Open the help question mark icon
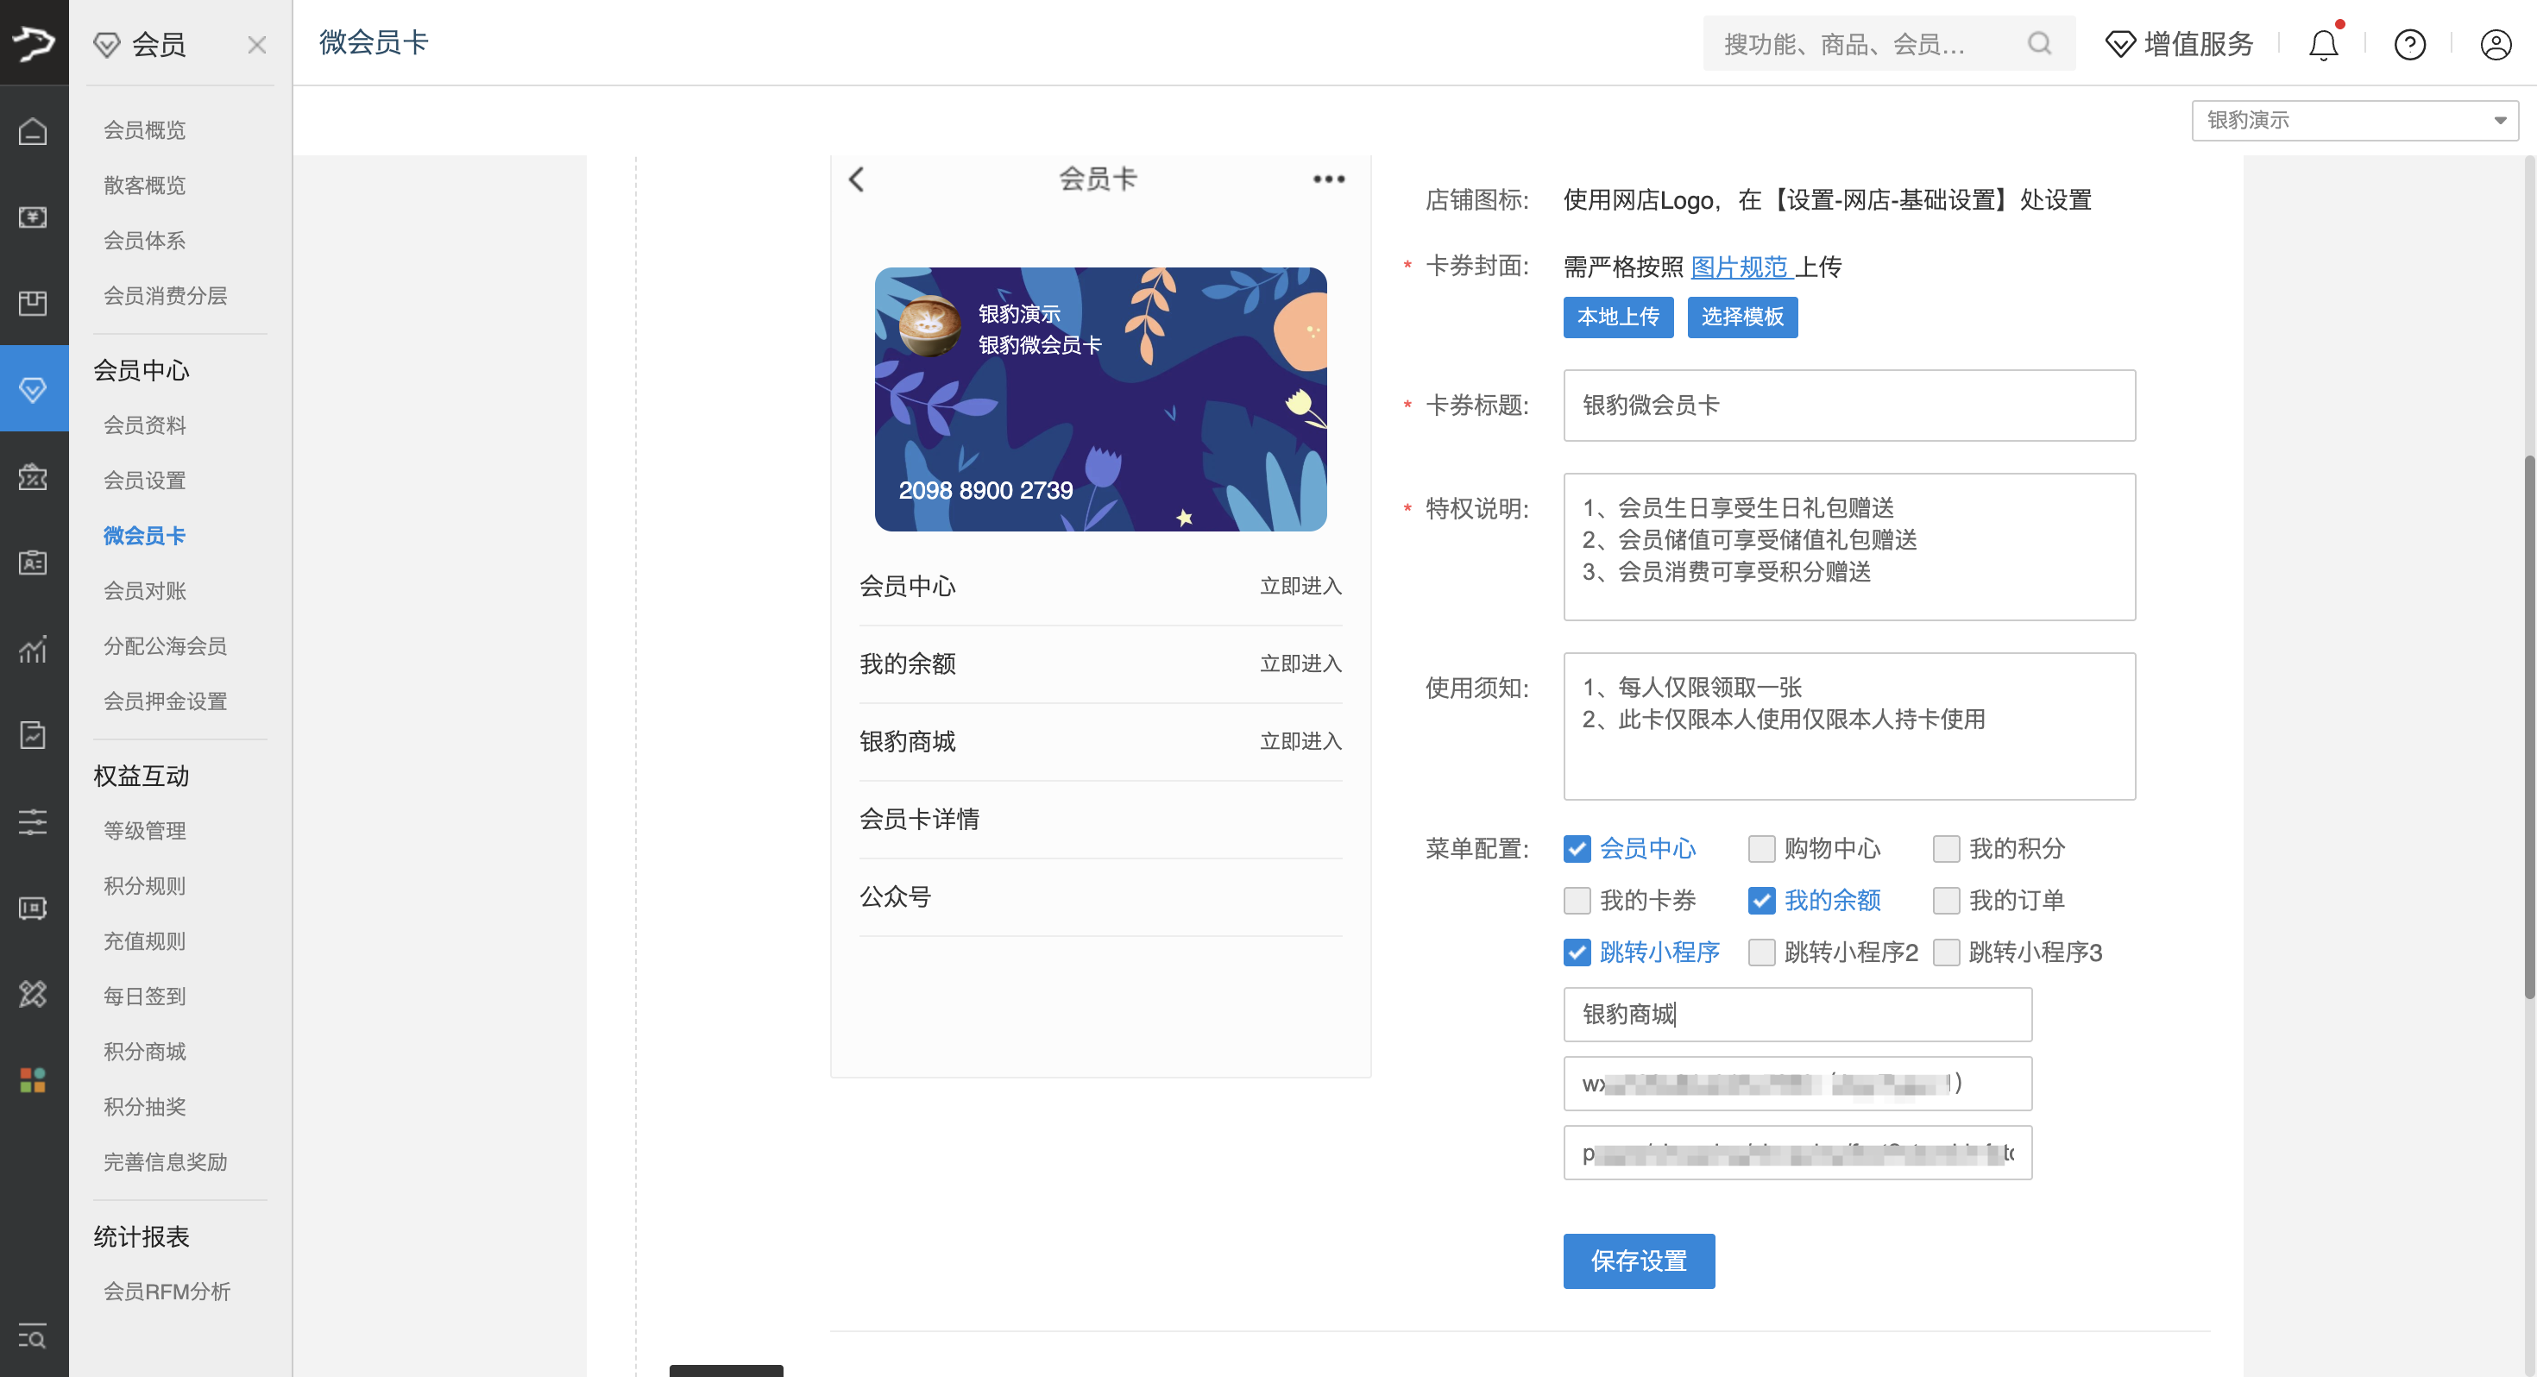Viewport: 2537px width, 1377px height. click(x=2410, y=44)
